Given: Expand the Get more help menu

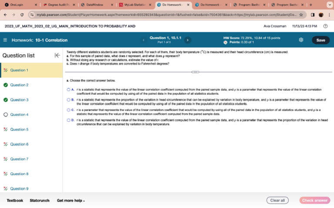Looking at the screenshot, I should pos(71,200).
